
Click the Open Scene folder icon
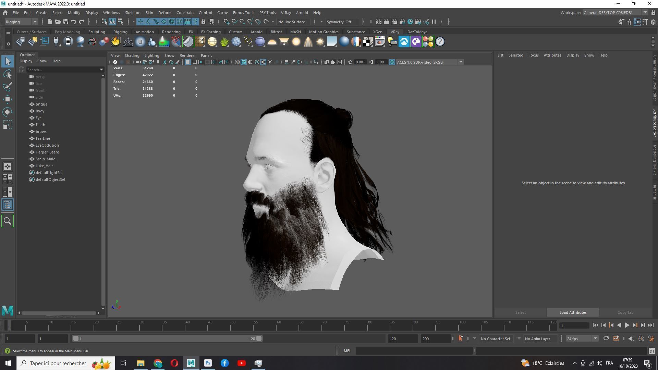coord(58,22)
